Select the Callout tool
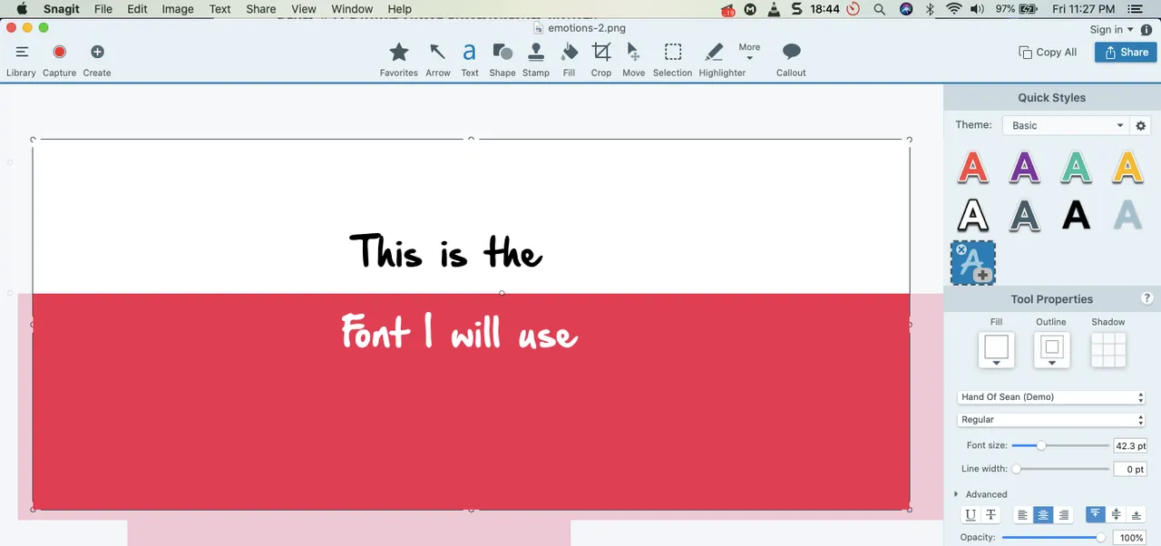Image resolution: width=1161 pixels, height=546 pixels. click(791, 52)
